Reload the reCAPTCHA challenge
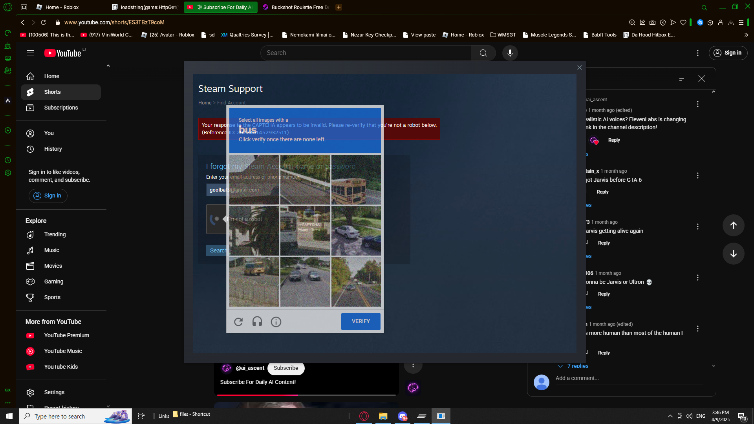The width and height of the screenshot is (754, 424). pos(238,322)
